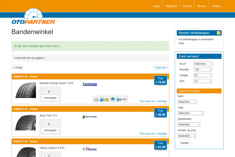
Task: Open the Hoogte dropdown showing 65
Action: pos(202,75)
